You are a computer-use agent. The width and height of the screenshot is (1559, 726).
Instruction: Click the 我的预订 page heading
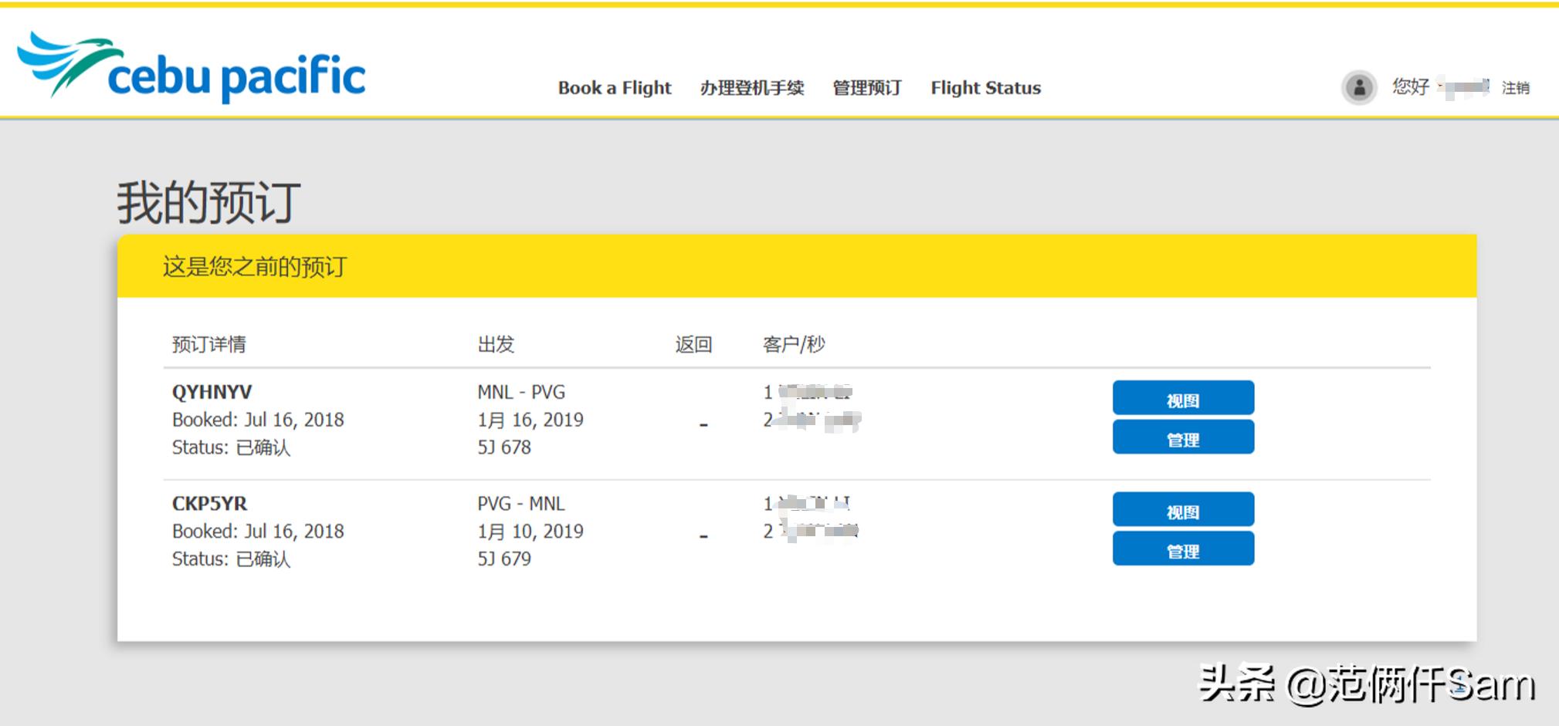[x=208, y=203]
